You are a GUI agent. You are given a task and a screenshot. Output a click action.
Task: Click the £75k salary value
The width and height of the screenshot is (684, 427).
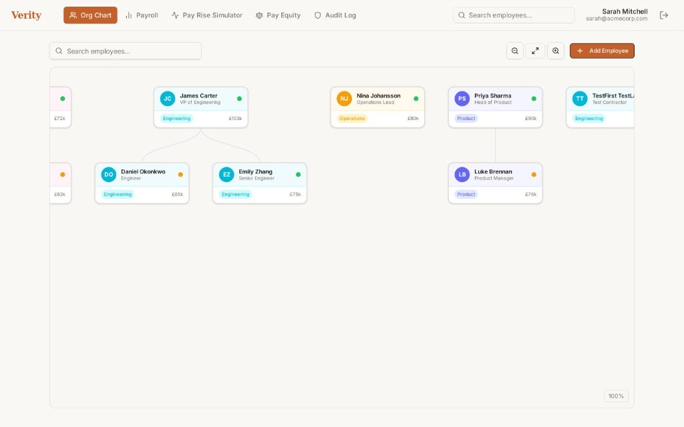click(295, 194)
